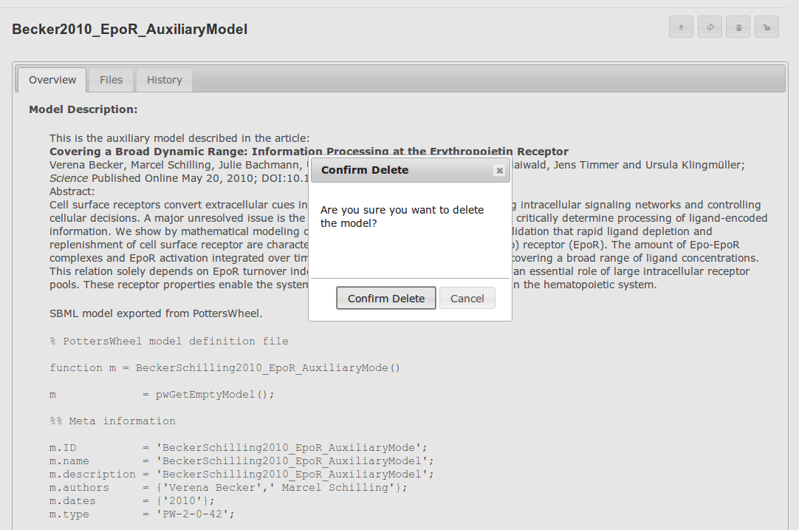This screenshot has width=799, height=530.
Task: Close the Confirm Delete dialog with X
Action: click(499, 171)
